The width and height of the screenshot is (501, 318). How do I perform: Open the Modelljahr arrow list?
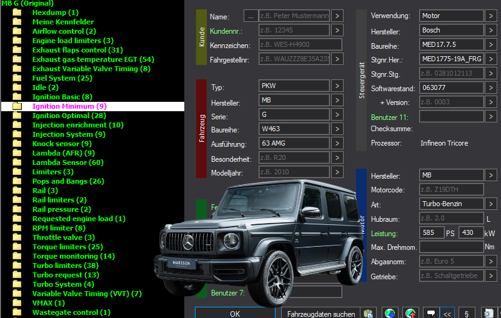pyautogui.click(x=337, y=172)
